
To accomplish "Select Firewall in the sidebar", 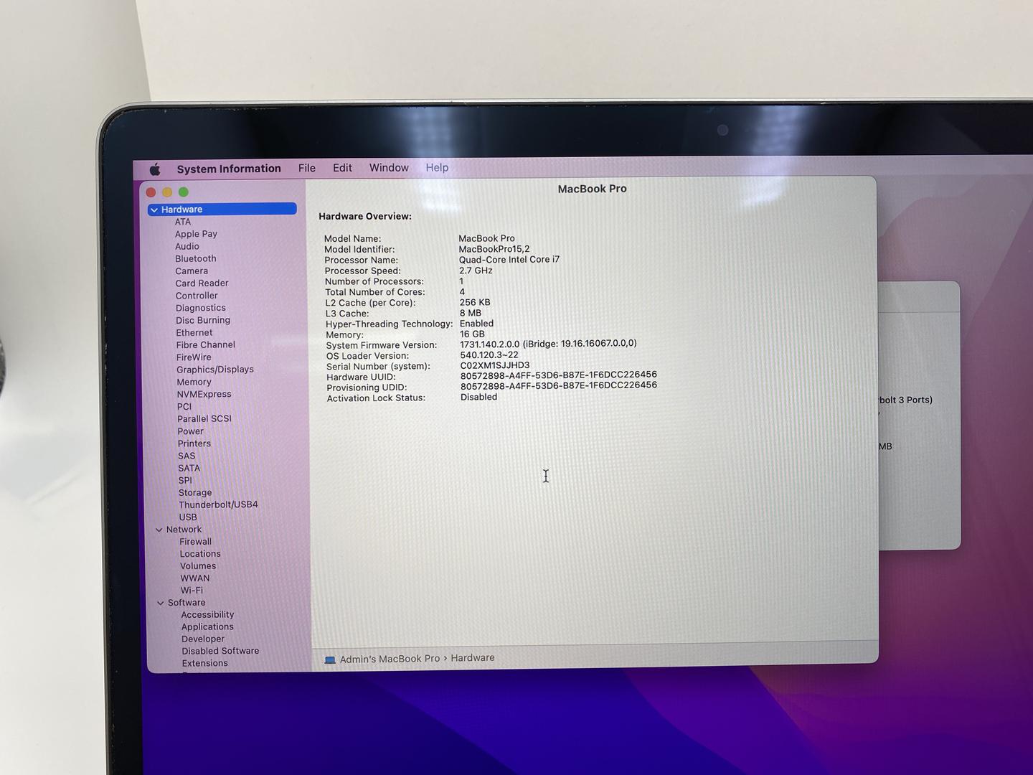I will pos(195,542).
